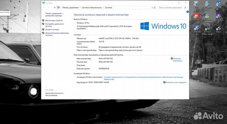
Task: Open Дополнительные параметры системы in the sidebar
Action: 57,34
